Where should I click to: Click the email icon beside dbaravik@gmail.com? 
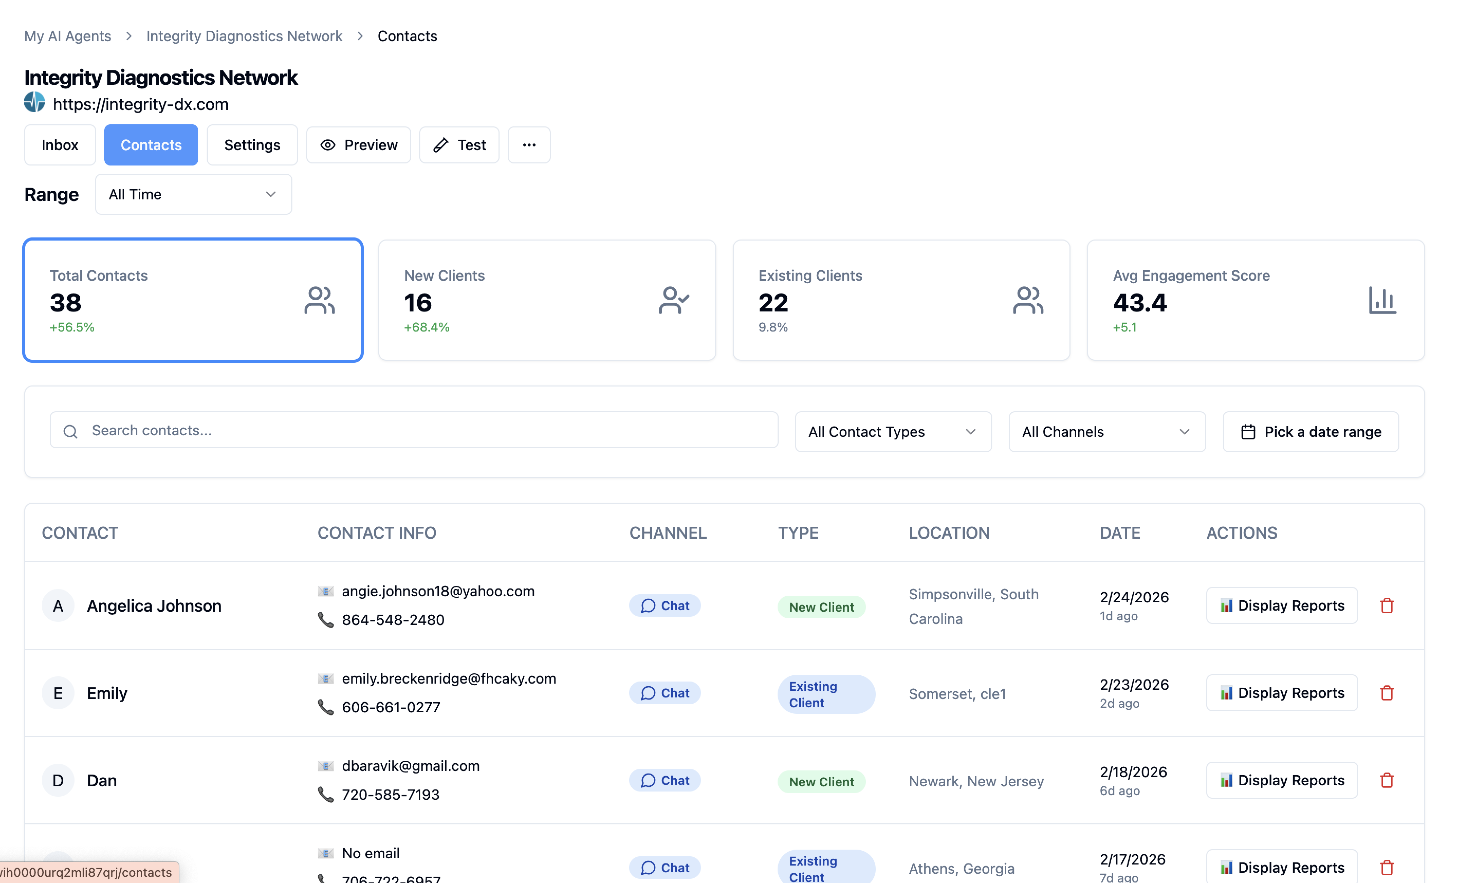326,766
